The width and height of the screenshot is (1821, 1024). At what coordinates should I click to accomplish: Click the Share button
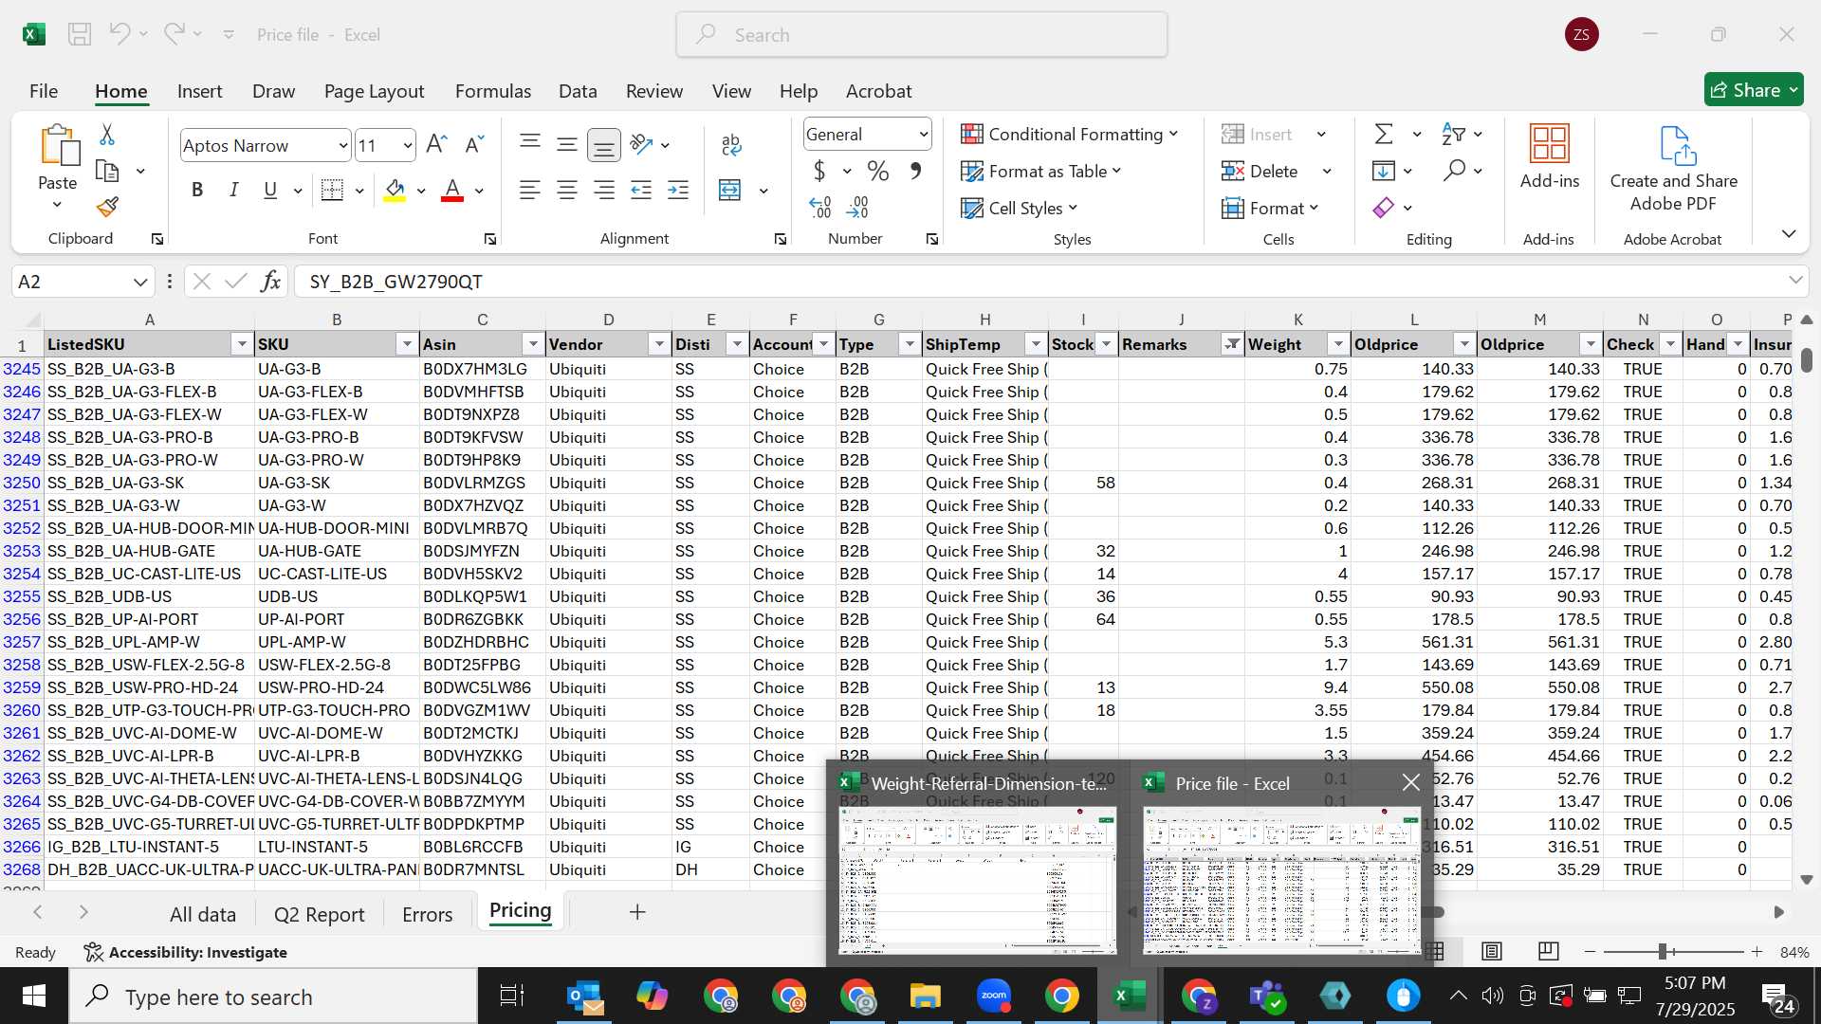tap(1754, 89)
